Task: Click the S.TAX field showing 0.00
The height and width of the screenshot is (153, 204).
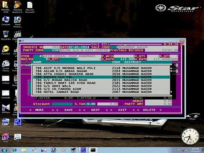Action: tap(91, 104)
